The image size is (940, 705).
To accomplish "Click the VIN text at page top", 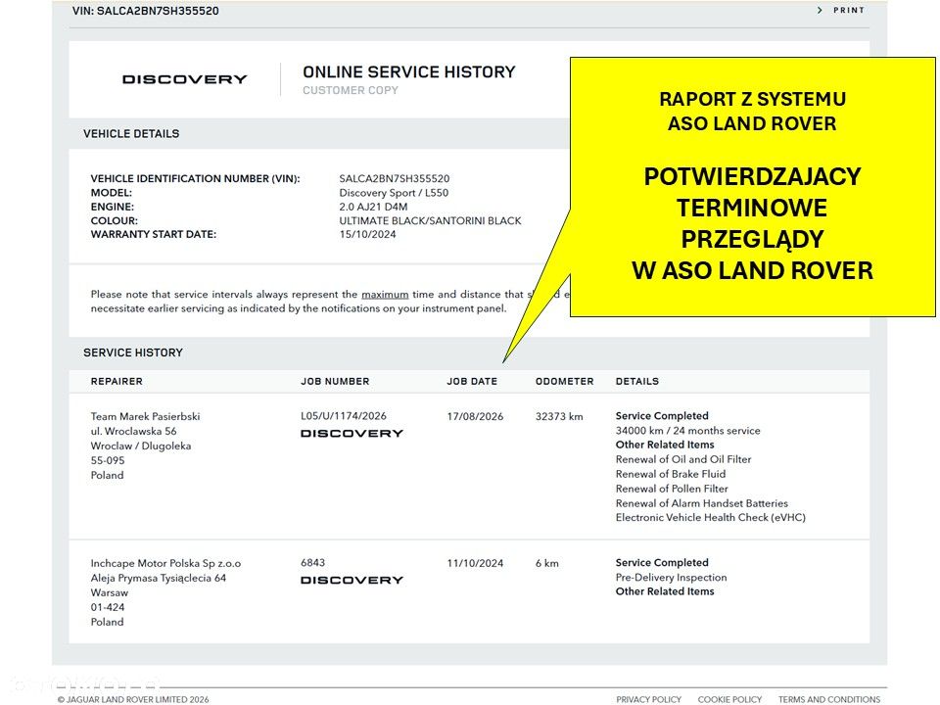I will tap(146, 11).
